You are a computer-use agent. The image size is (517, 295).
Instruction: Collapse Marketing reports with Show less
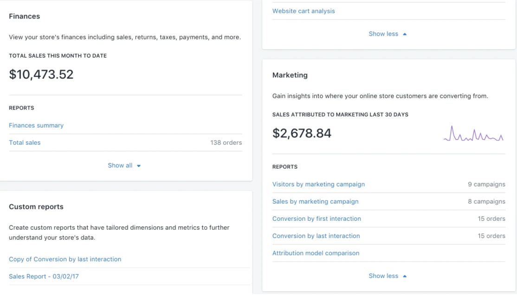point(383,276)
